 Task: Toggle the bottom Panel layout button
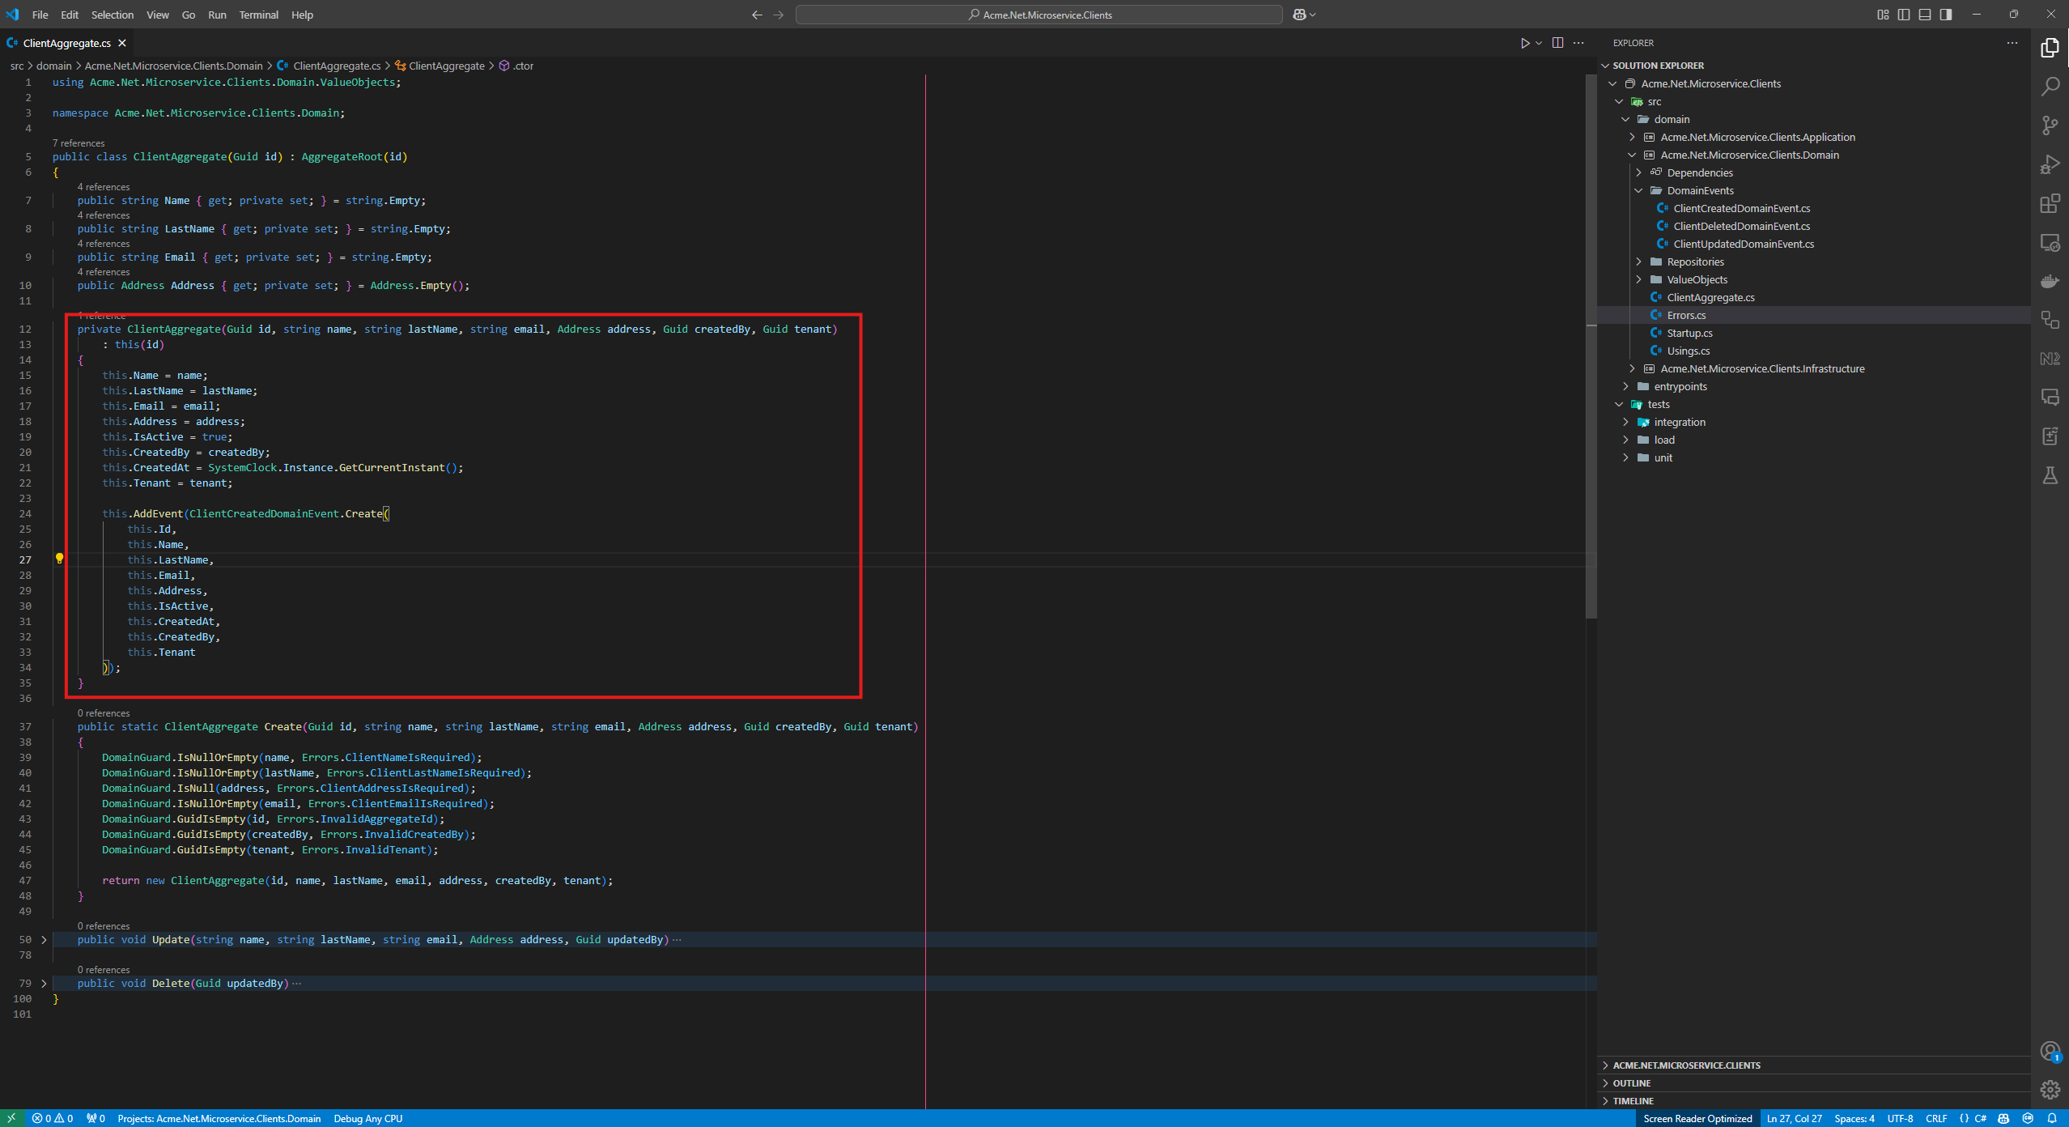(1925, 15)
